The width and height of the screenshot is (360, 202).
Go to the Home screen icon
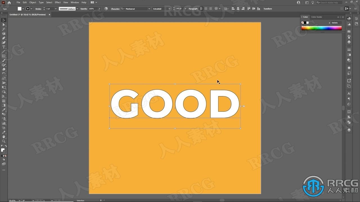(x=9, y=3)
